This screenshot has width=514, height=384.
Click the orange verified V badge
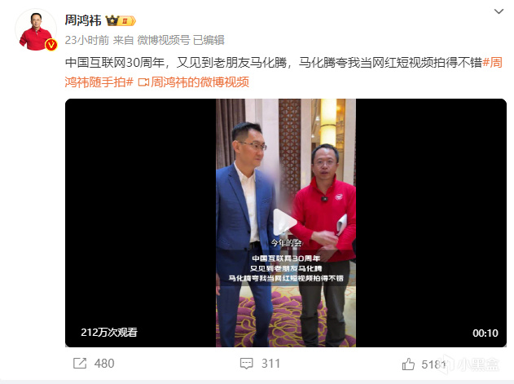(51, 44)
